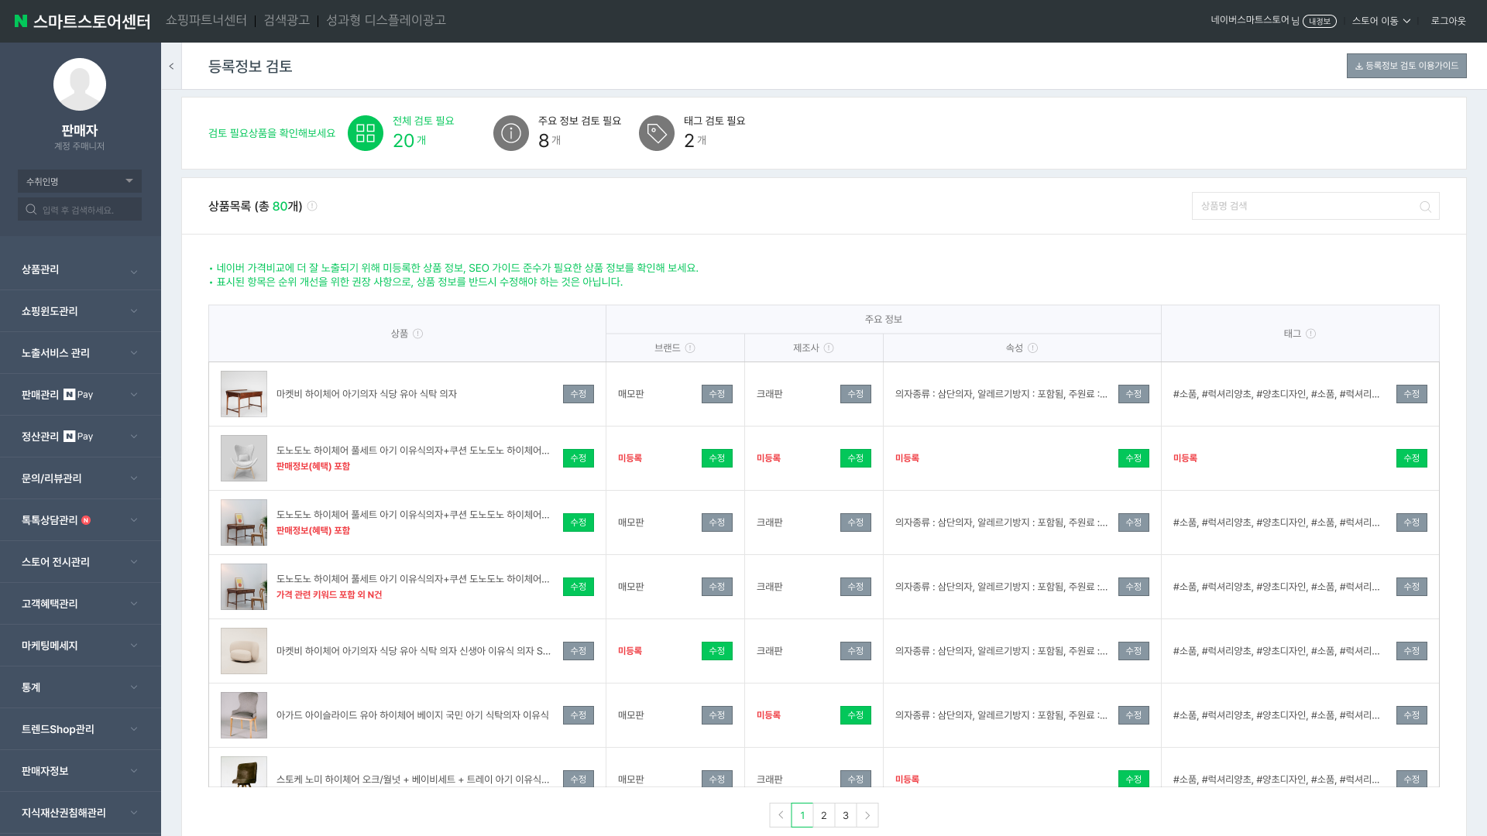Click the tag review needed icon

pyautogui.click(x=657, y=133)
